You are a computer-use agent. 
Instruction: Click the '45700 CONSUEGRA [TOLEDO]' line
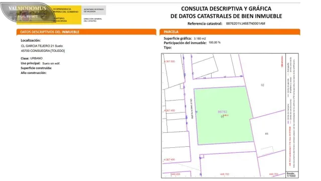[x=43, y=51]
